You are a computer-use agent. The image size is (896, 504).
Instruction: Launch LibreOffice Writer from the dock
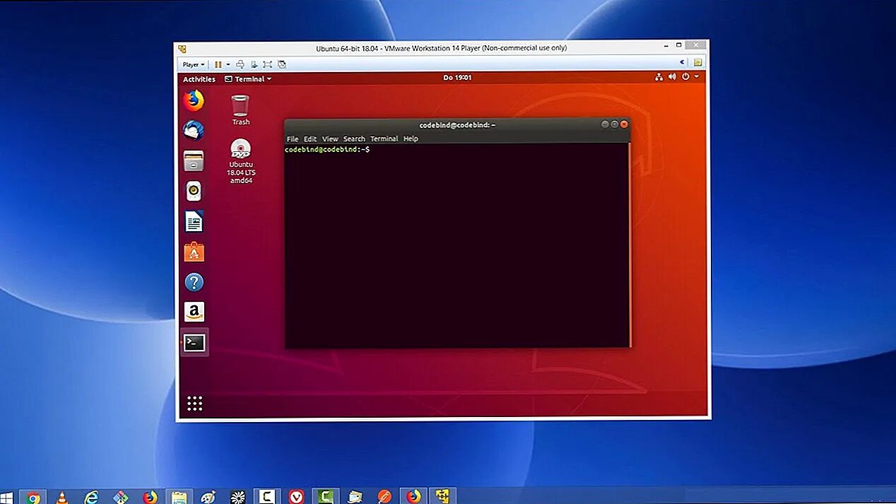coord(193,221)
